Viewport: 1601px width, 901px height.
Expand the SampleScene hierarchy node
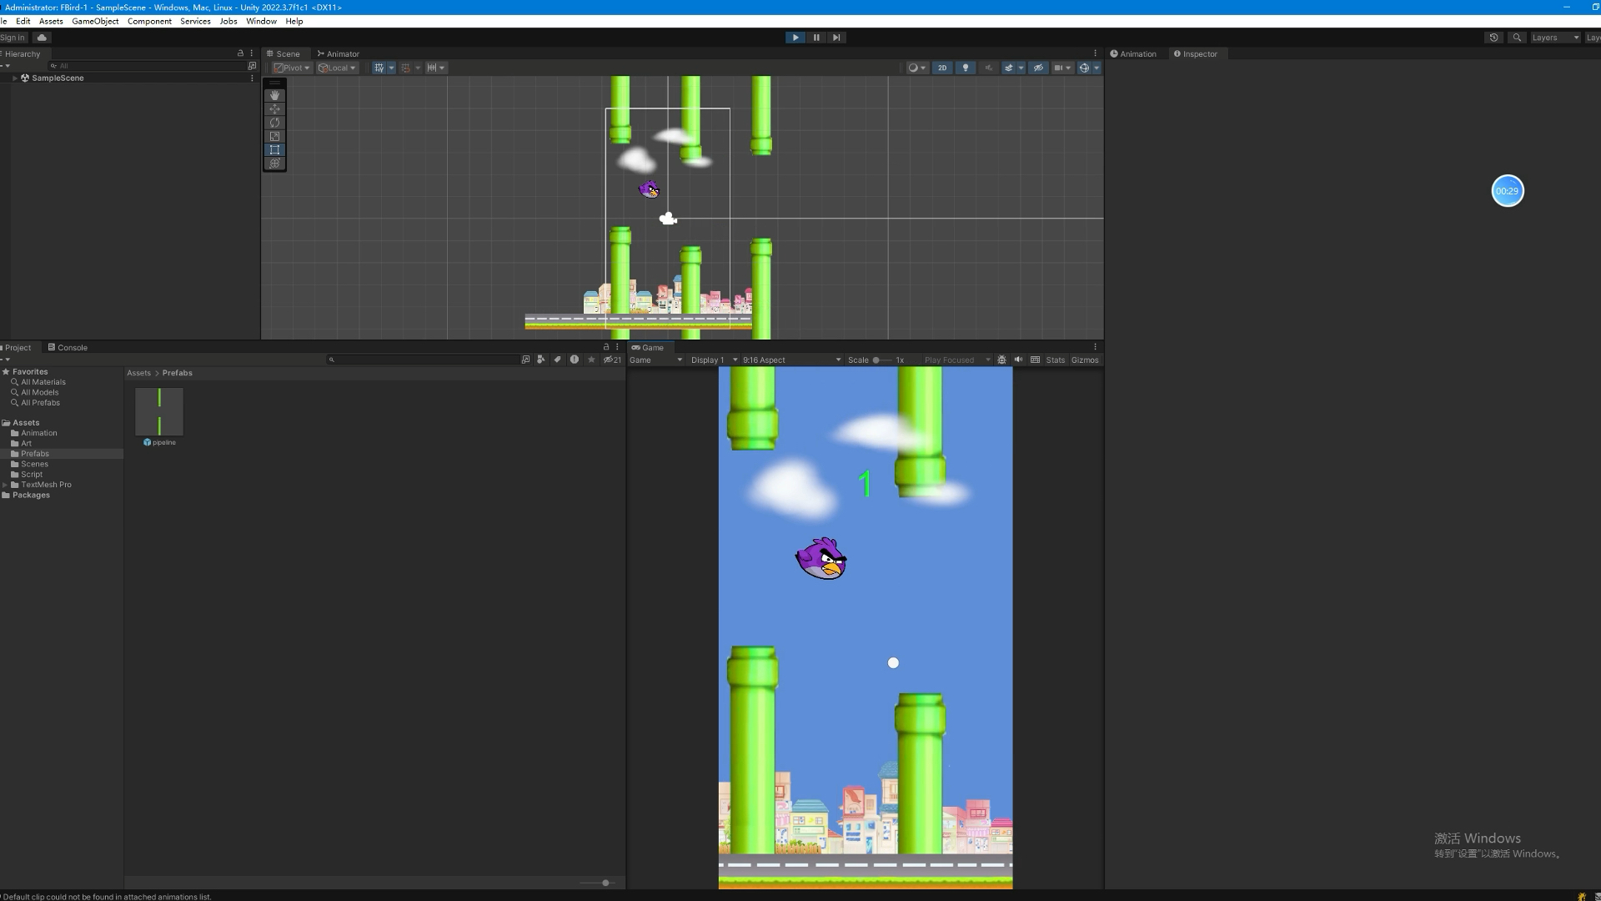[x=14, y=78]
